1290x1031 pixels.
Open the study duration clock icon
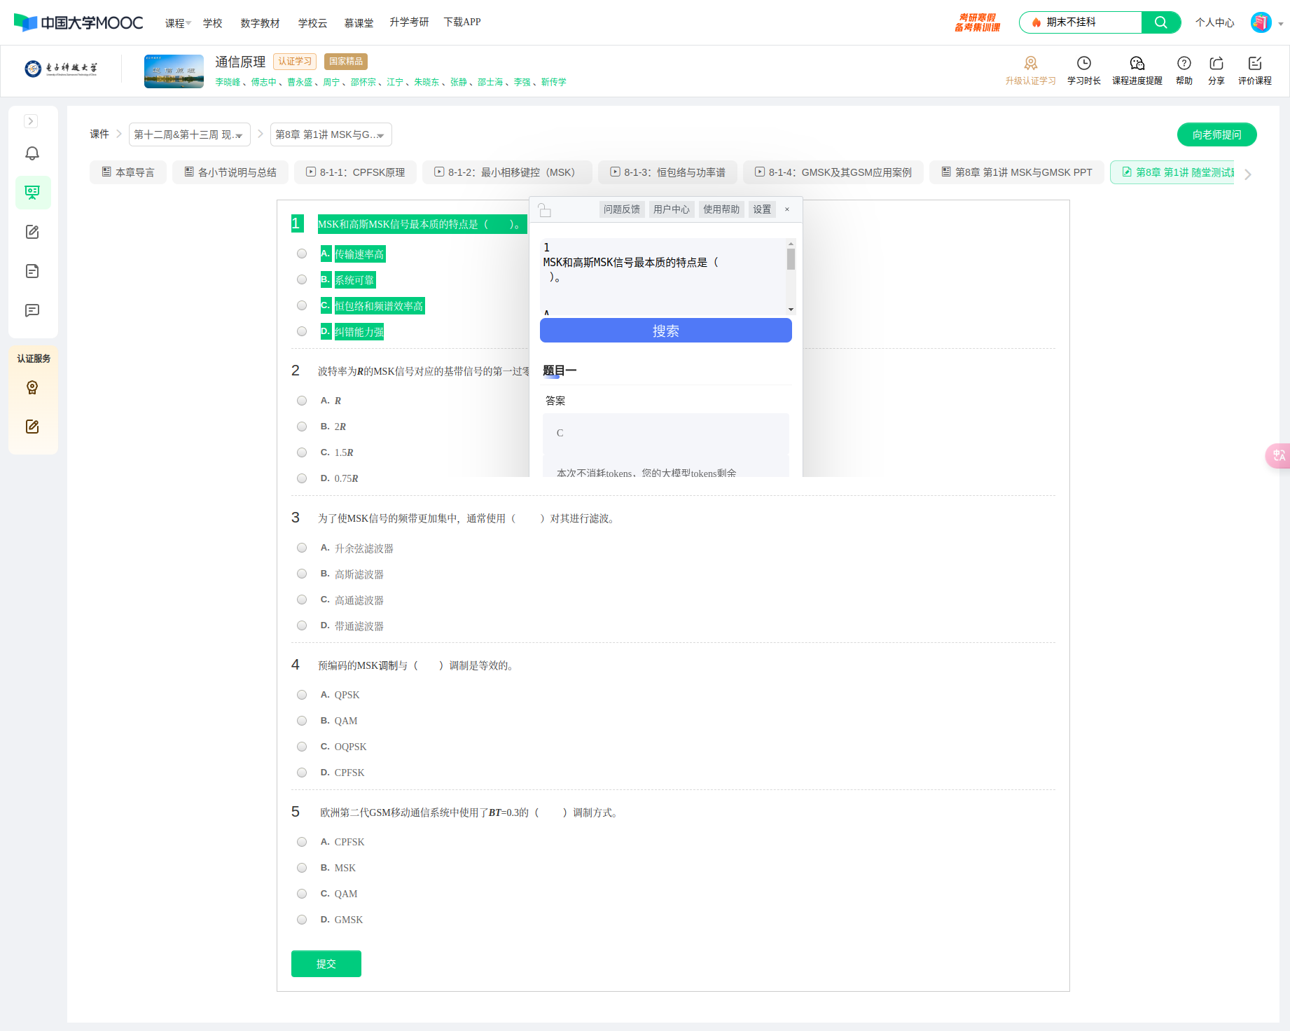click(x=1083, y=64)
